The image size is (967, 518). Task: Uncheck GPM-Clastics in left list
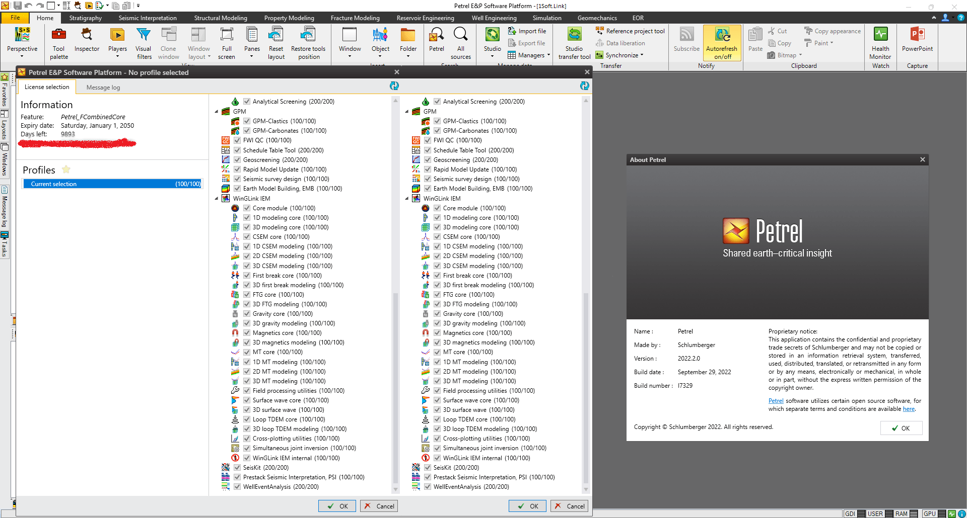point(247,121)
